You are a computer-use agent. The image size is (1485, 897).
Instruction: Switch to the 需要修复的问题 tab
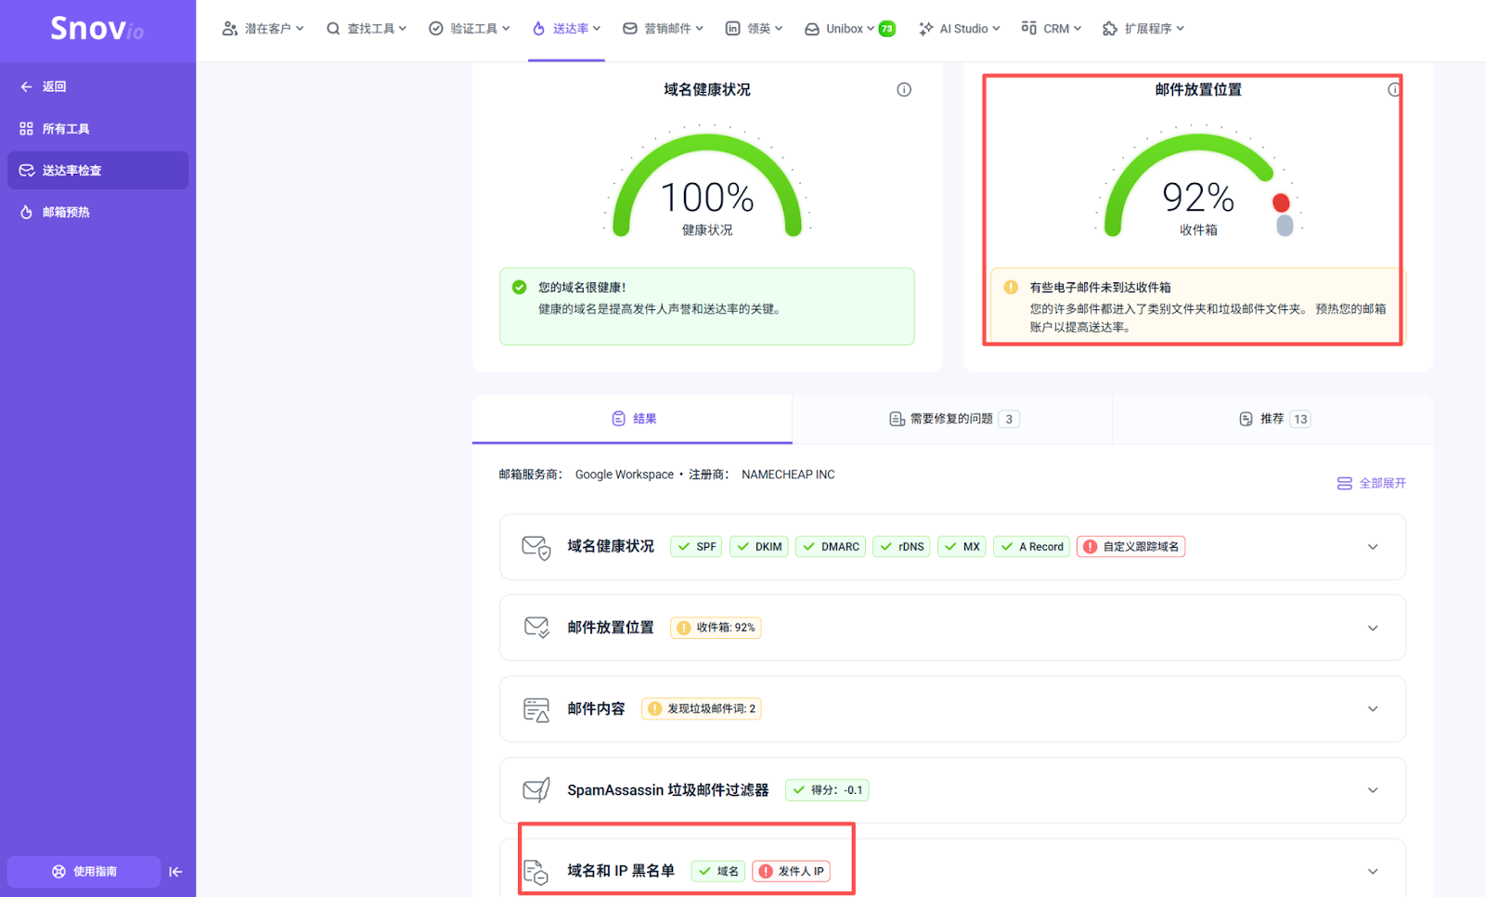pos(951,419)
